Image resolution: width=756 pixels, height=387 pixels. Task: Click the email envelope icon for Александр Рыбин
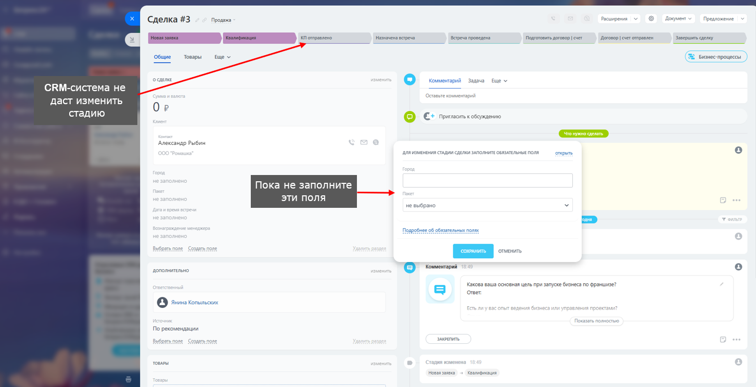pos(364,142)
